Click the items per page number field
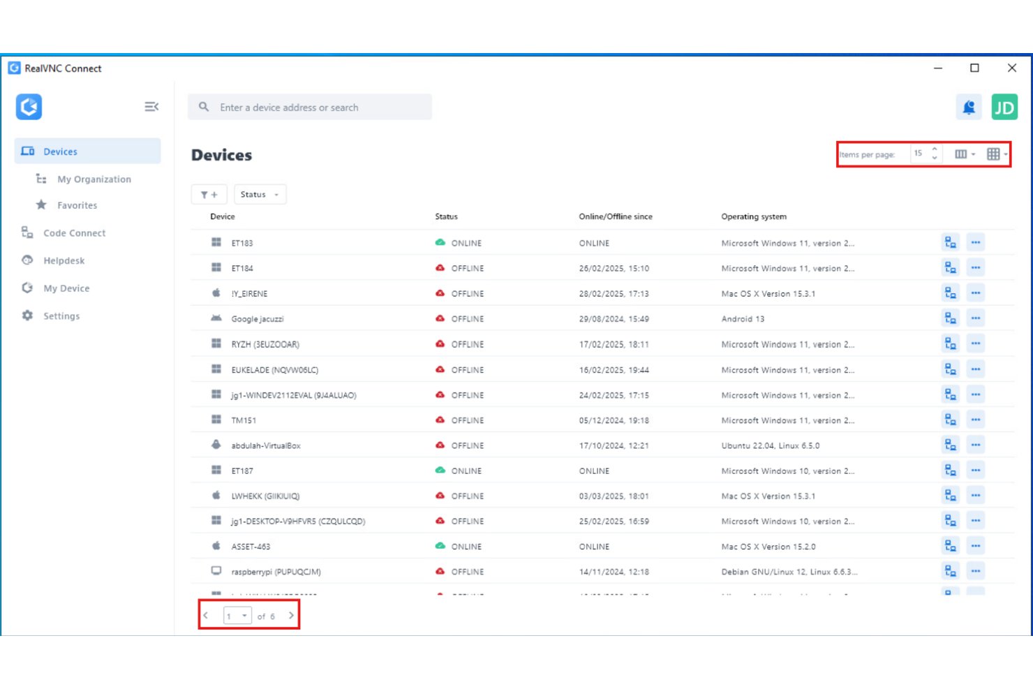1033x689 pixels. (x=920, y=154)
